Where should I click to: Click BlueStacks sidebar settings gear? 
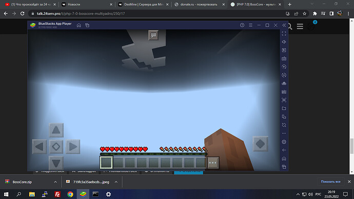pyautogui.click(x=284, y=142)
